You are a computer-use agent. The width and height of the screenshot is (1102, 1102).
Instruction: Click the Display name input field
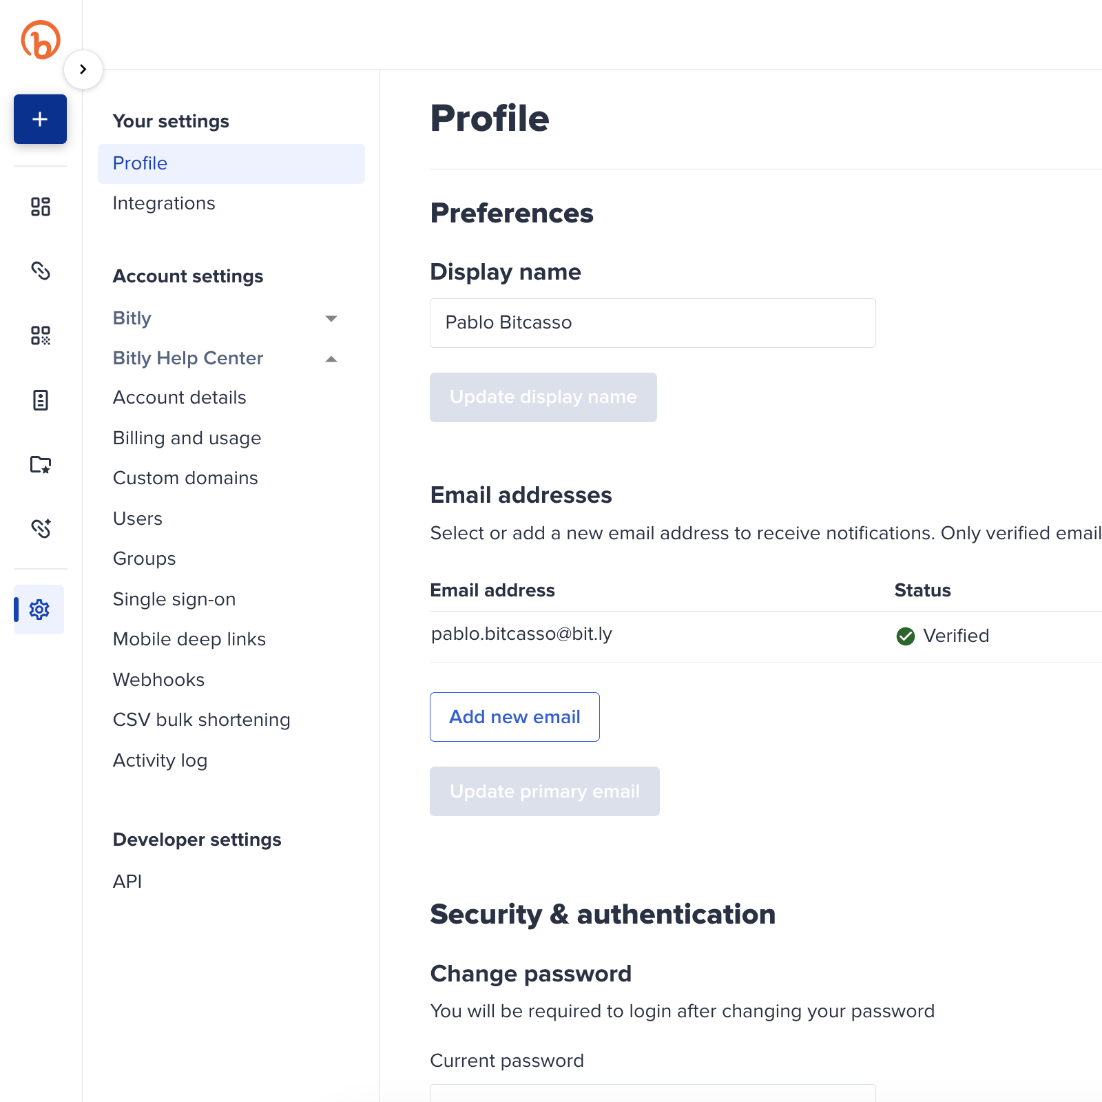point(653,323)
